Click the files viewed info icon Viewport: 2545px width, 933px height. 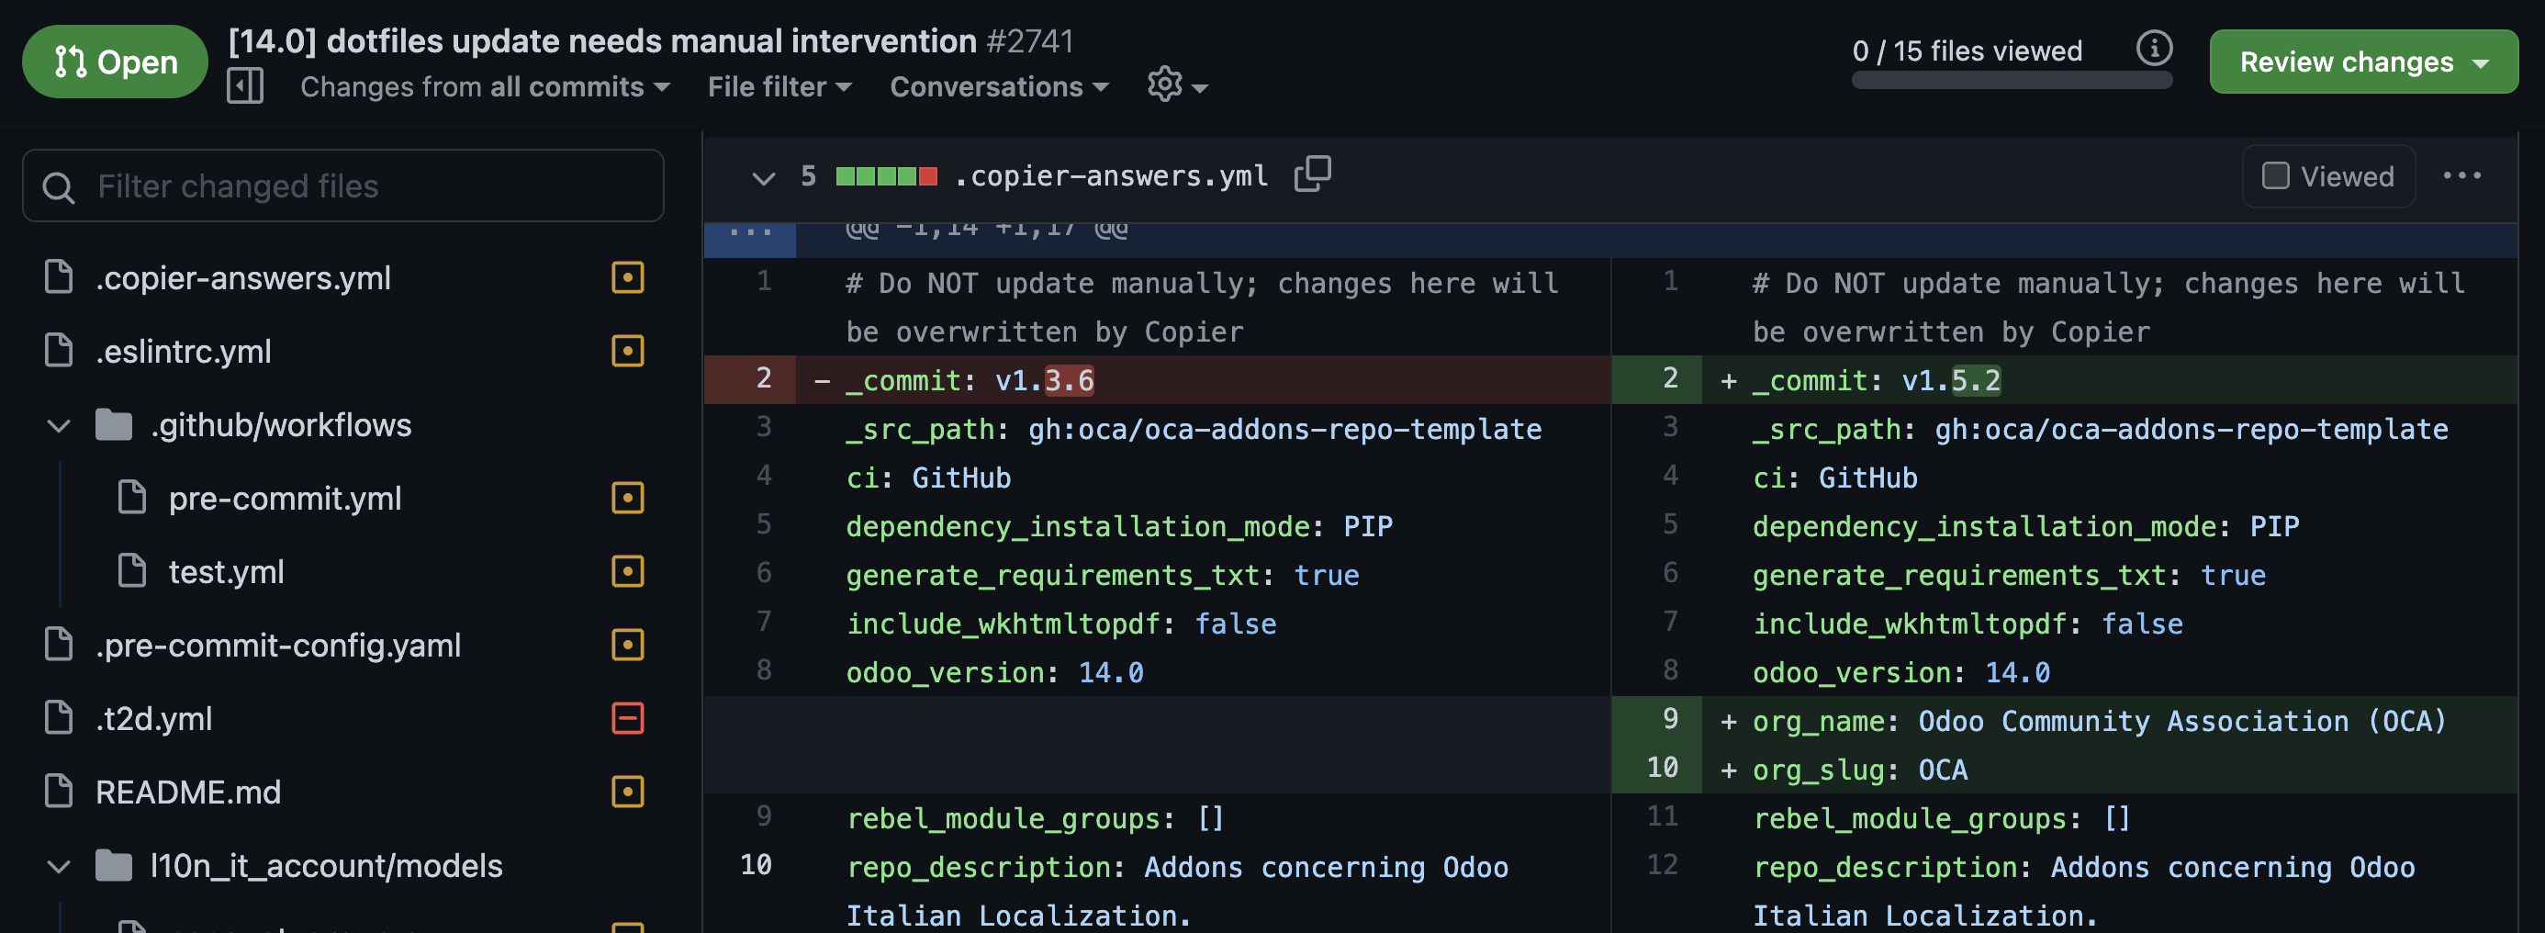click(x=2154, y=48)
